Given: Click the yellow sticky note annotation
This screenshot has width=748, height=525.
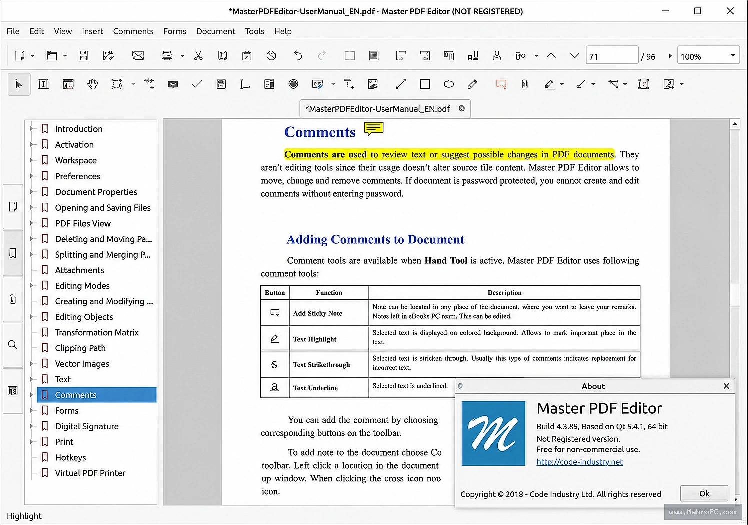Looking at the screenshot, I should click(374, 129).
